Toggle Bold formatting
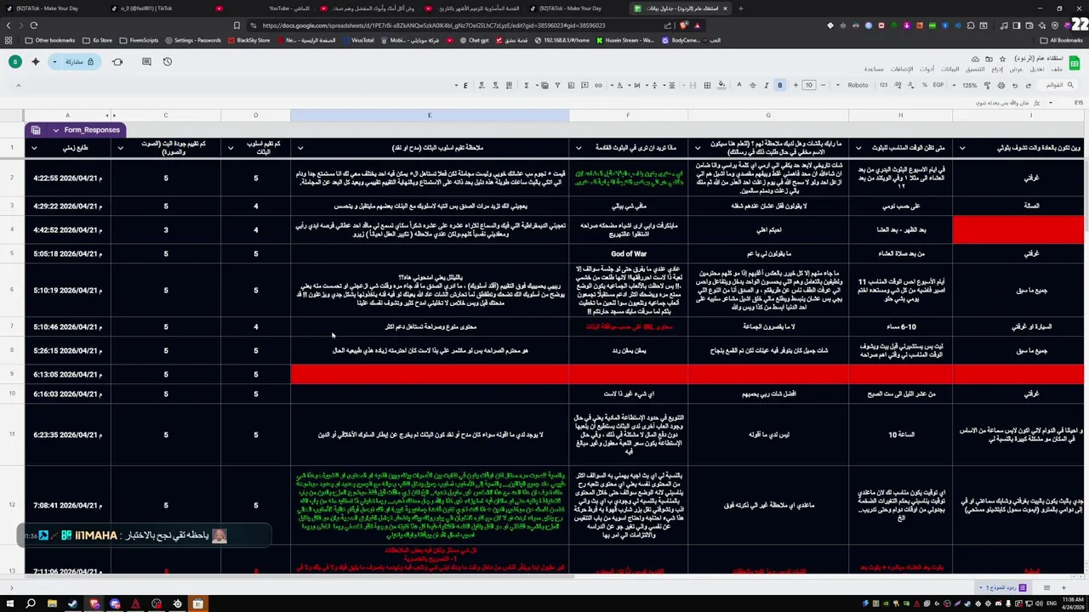This screenshot has width=1089, height=612. (x=780, y=85)
